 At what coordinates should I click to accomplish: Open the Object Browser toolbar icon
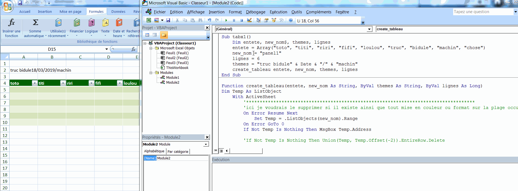pos(274,20)
